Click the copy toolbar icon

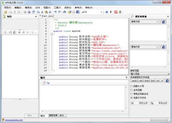pos(38,12)
